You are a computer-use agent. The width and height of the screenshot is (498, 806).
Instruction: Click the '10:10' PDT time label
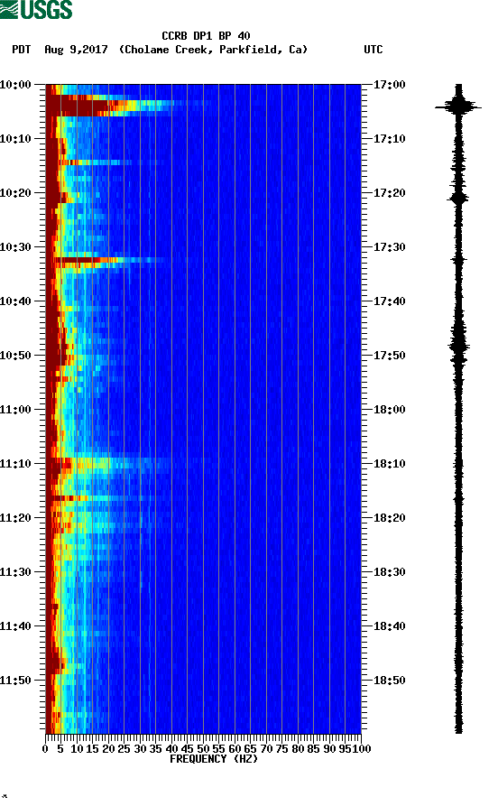click(15, 138)
